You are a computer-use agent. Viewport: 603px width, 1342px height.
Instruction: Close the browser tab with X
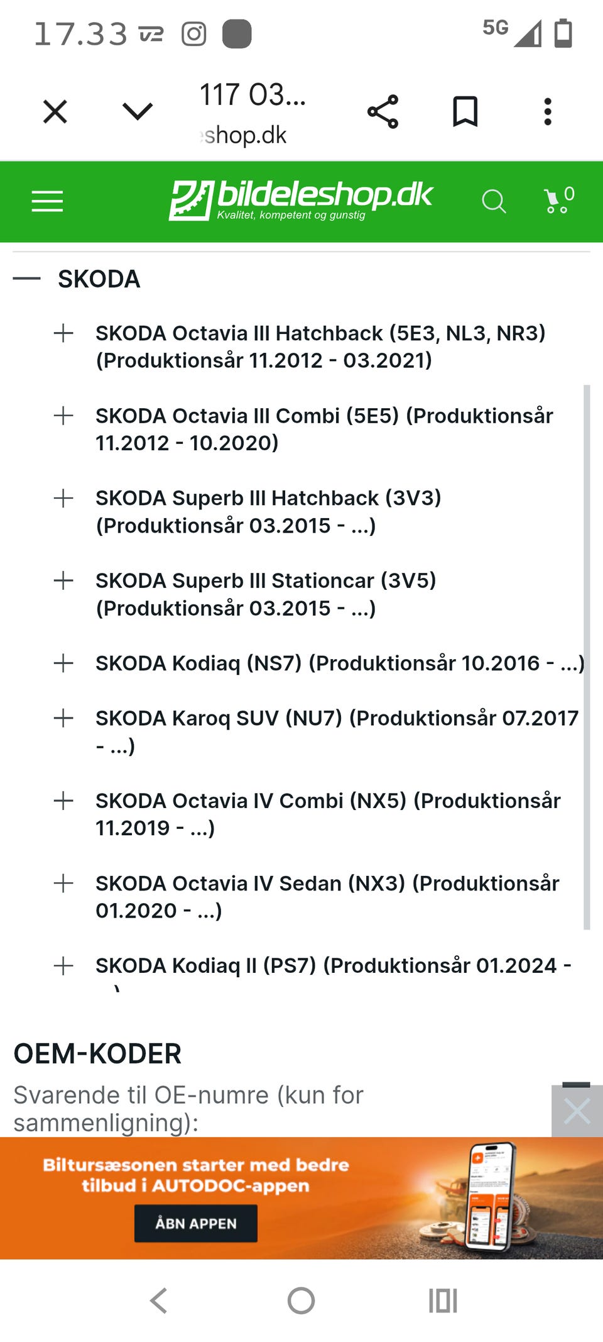coord(55,112)
